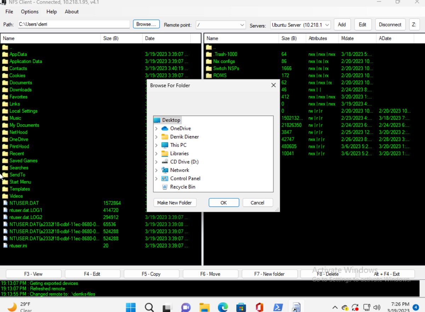
Task: Open the Remote point dropdown
Action: (242, 25)
